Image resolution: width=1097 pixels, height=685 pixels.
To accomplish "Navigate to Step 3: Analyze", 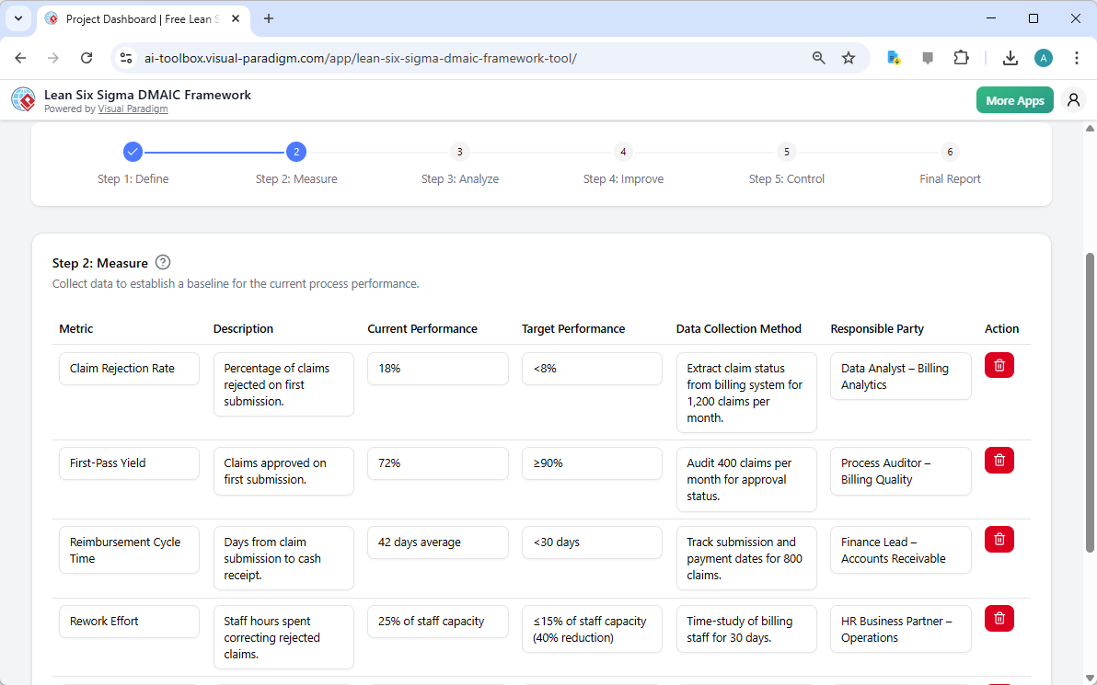I will [460, 152].
